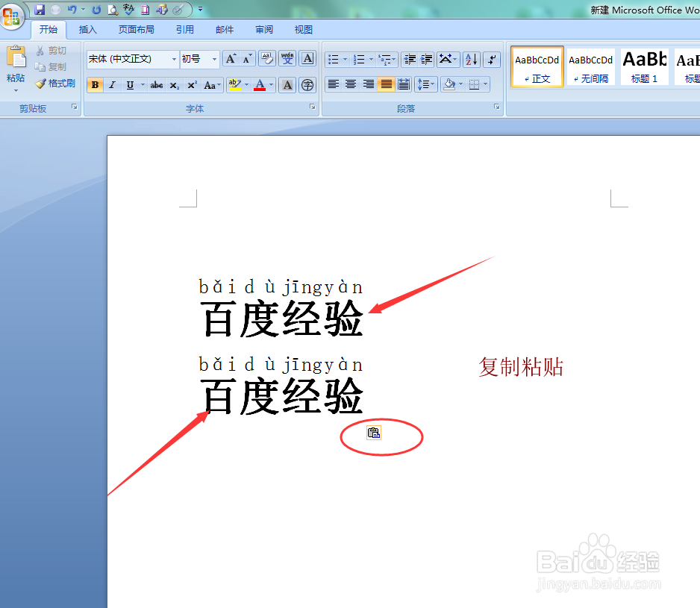Image resolution: width=700 pixels, height=608 pixels.
Task: Open underline style dropdown arrow
Action: (143, 85)
